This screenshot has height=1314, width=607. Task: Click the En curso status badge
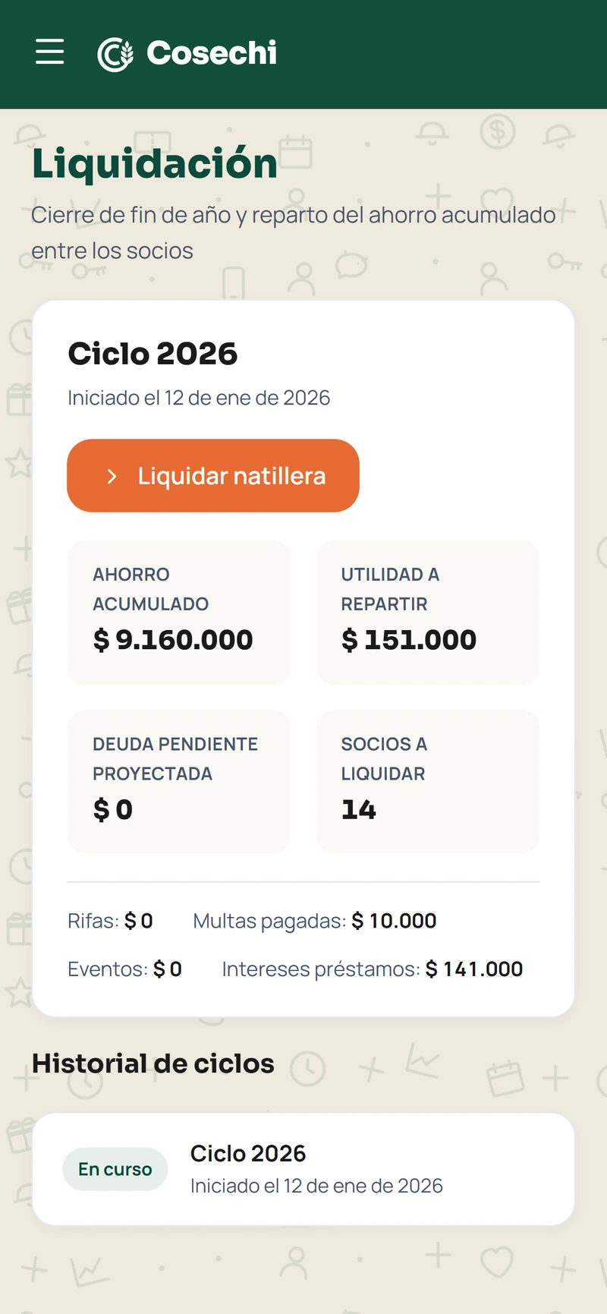115,1169
